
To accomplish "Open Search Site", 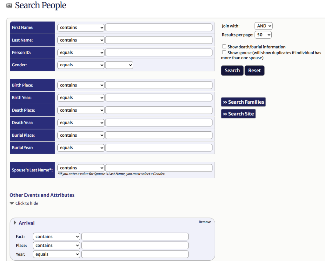I will (x=238, y=114).
